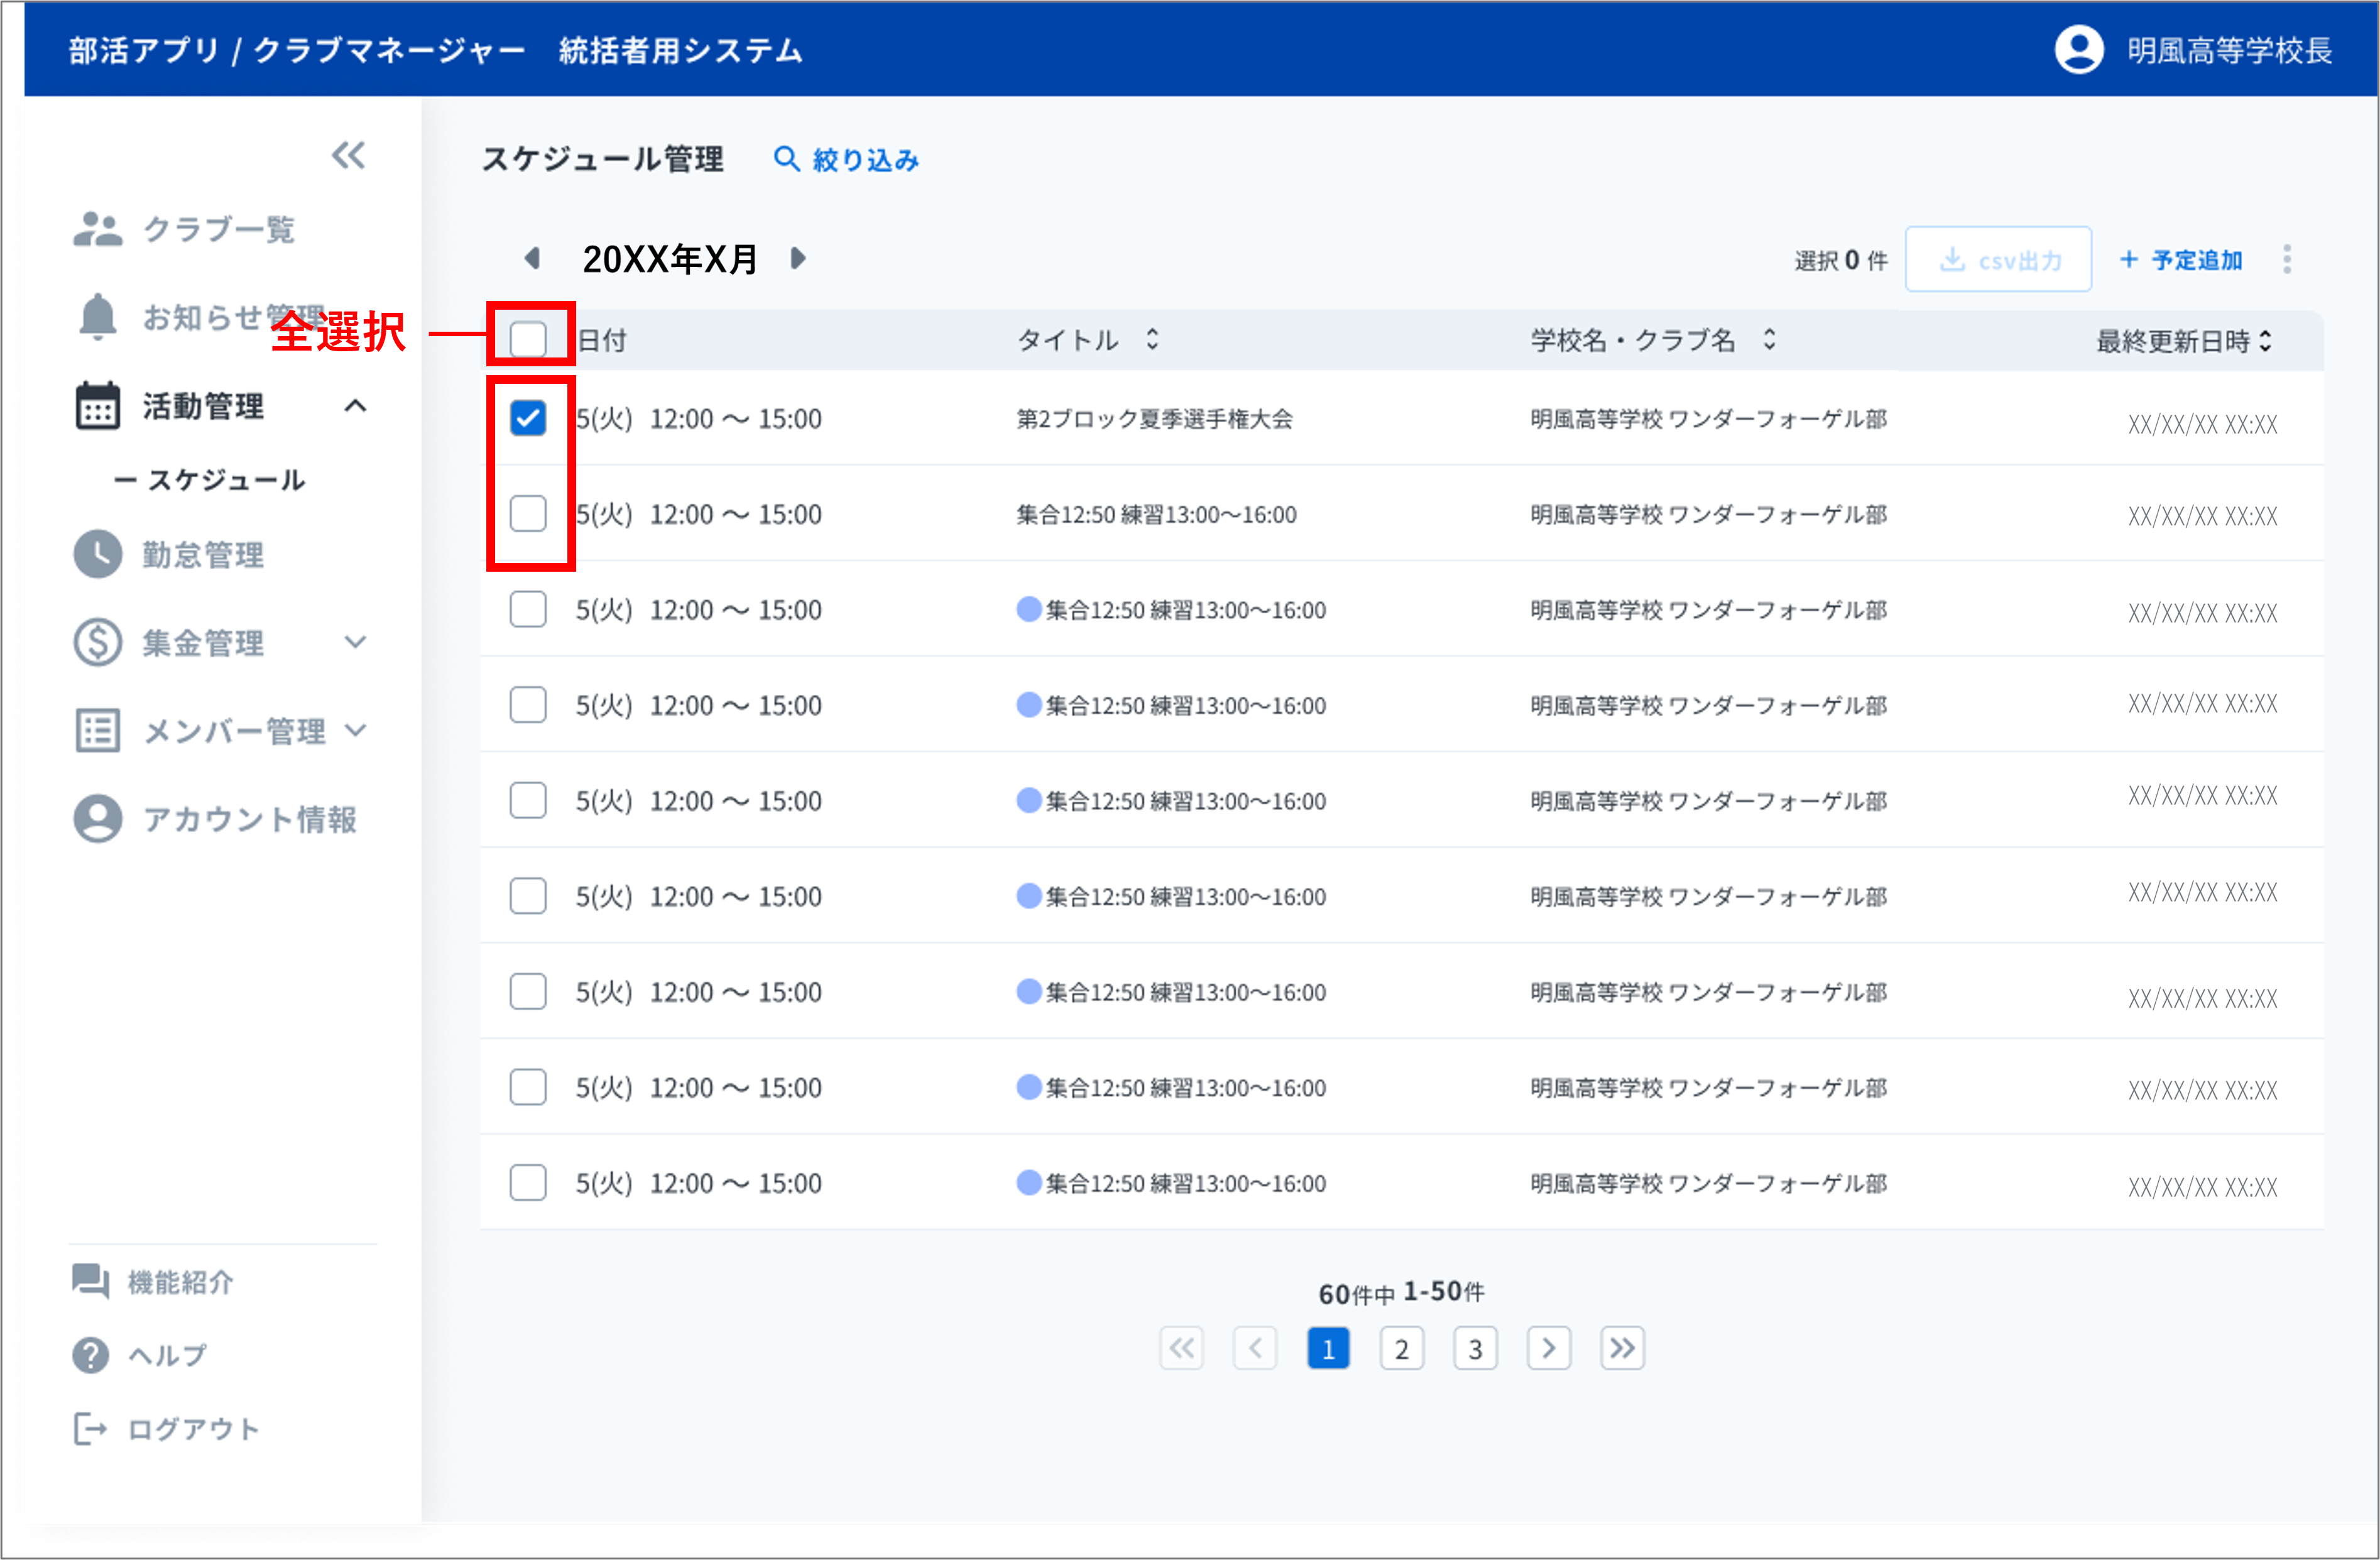The image size is (2380, 1560).
Task: Check the bottom schedule row checkbox
Action: (528, 1182)
